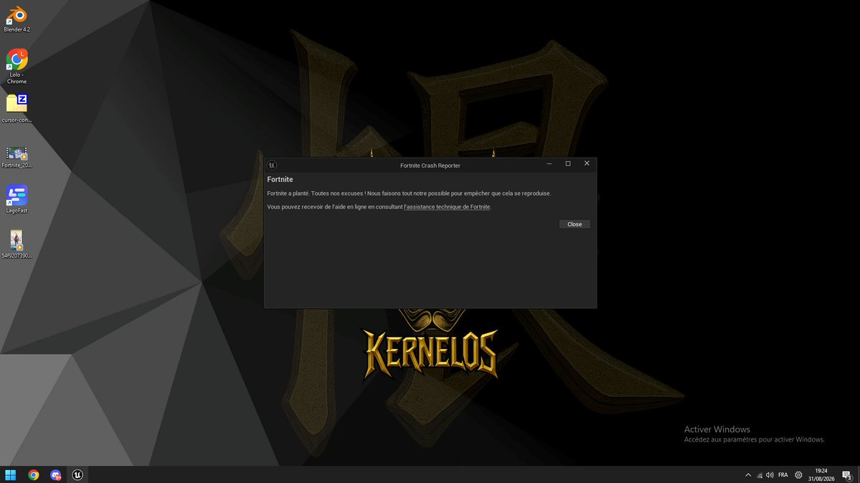Image resolution: width=860 pixels, height=483 pixels.
Task: Open the Blender 4.2 desktop shortcut
Action: point(17,19)
